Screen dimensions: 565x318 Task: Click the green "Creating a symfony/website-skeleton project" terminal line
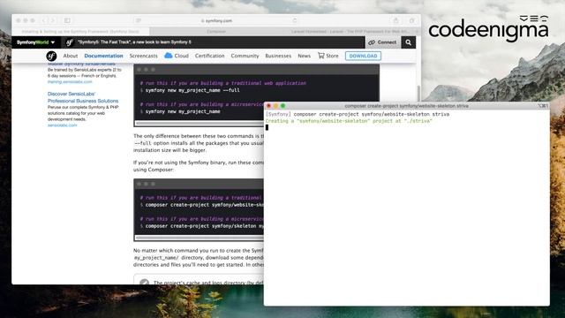pos(349,121)
